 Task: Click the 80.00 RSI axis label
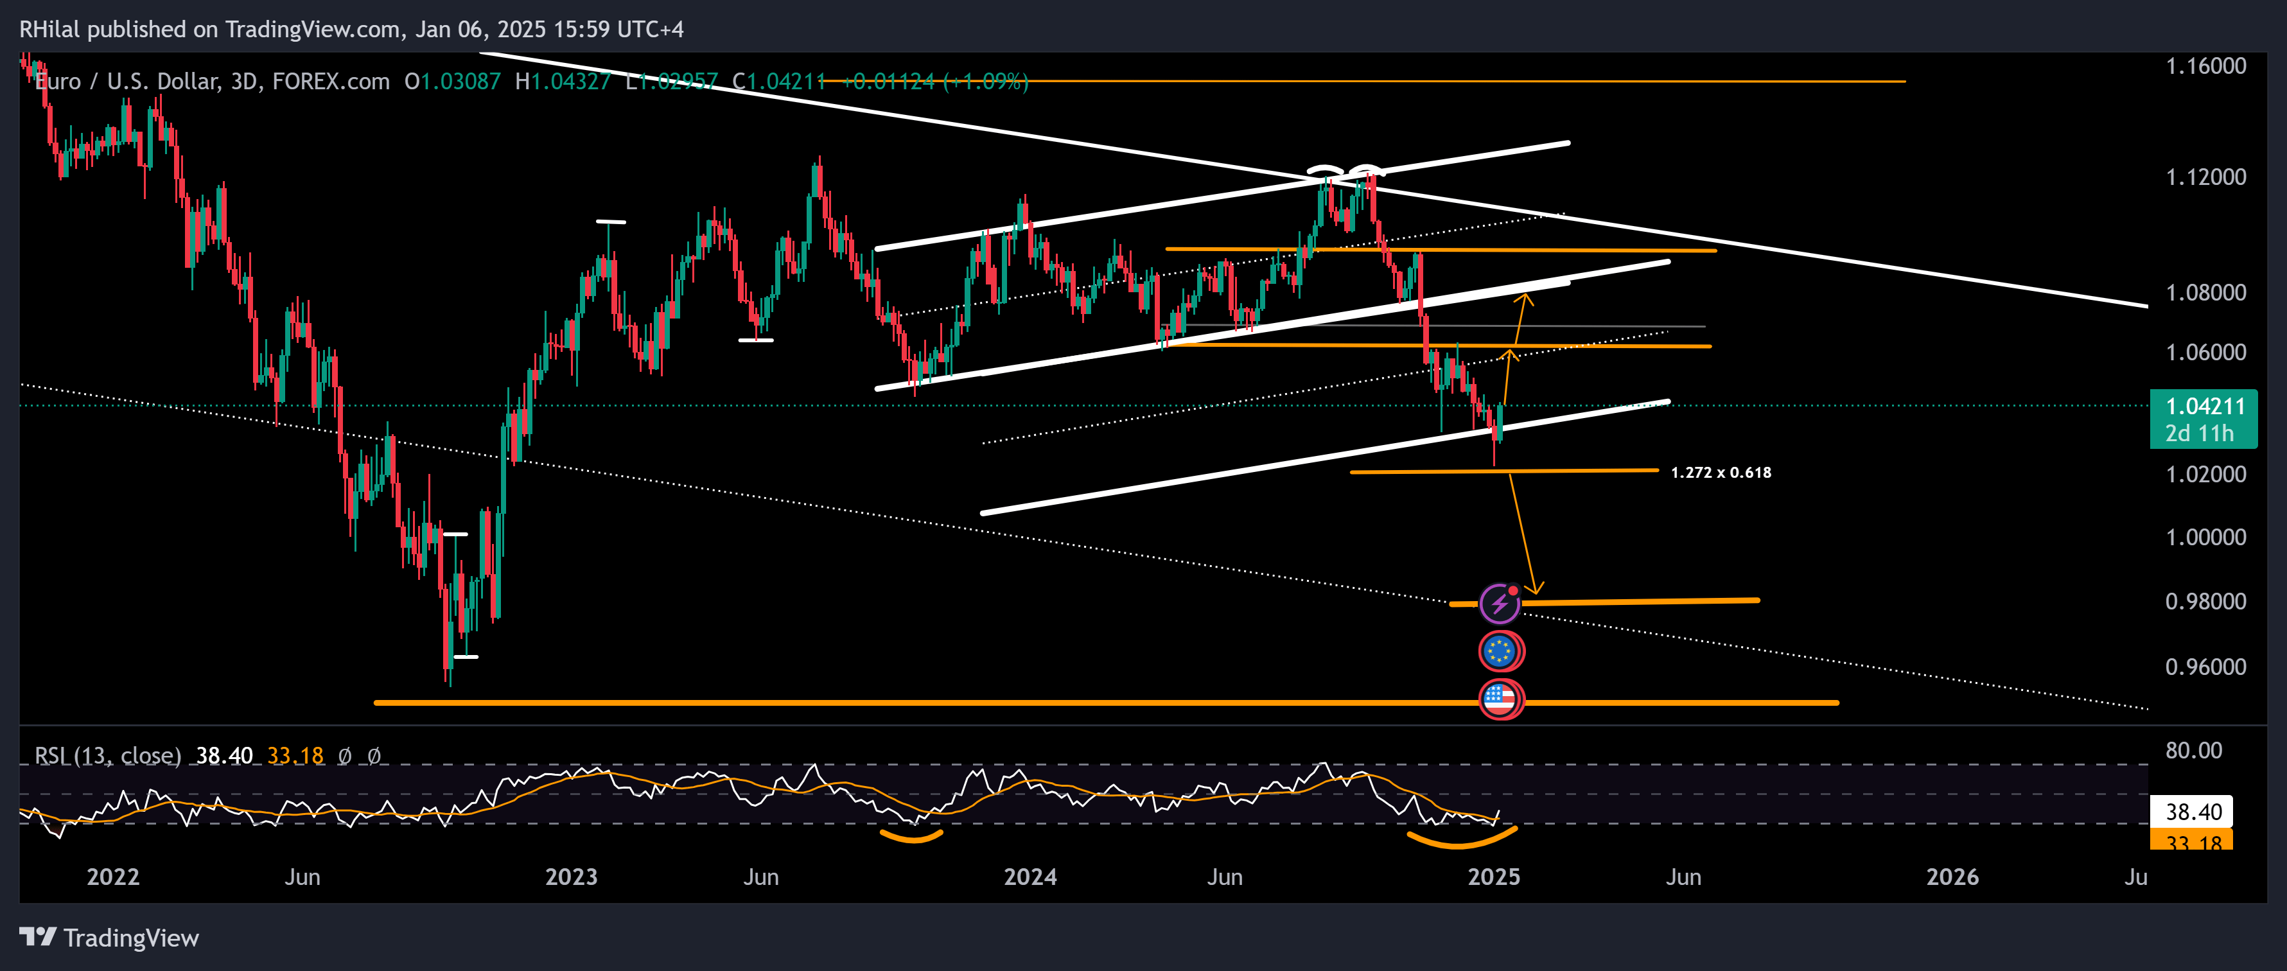tap(2193, 750)
